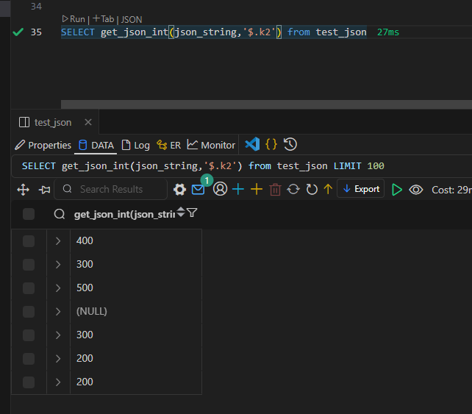The width and height of the screenshot is (472, 414).
Task: Click the yellow up arrow icon
Action: pos(328,190)
